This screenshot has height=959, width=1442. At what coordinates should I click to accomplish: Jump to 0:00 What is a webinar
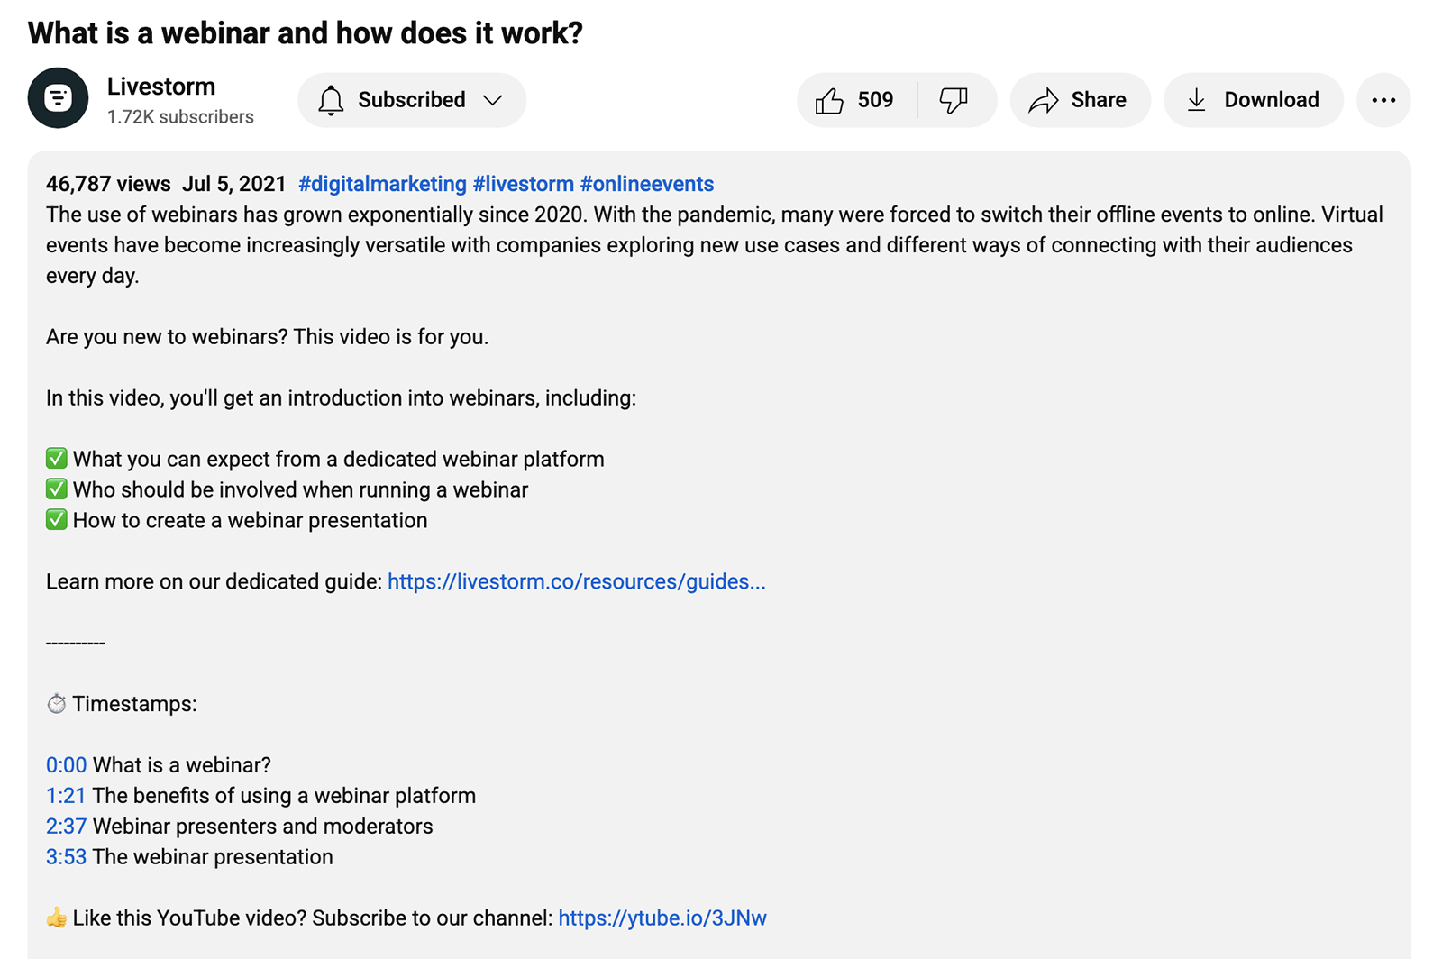66,765
